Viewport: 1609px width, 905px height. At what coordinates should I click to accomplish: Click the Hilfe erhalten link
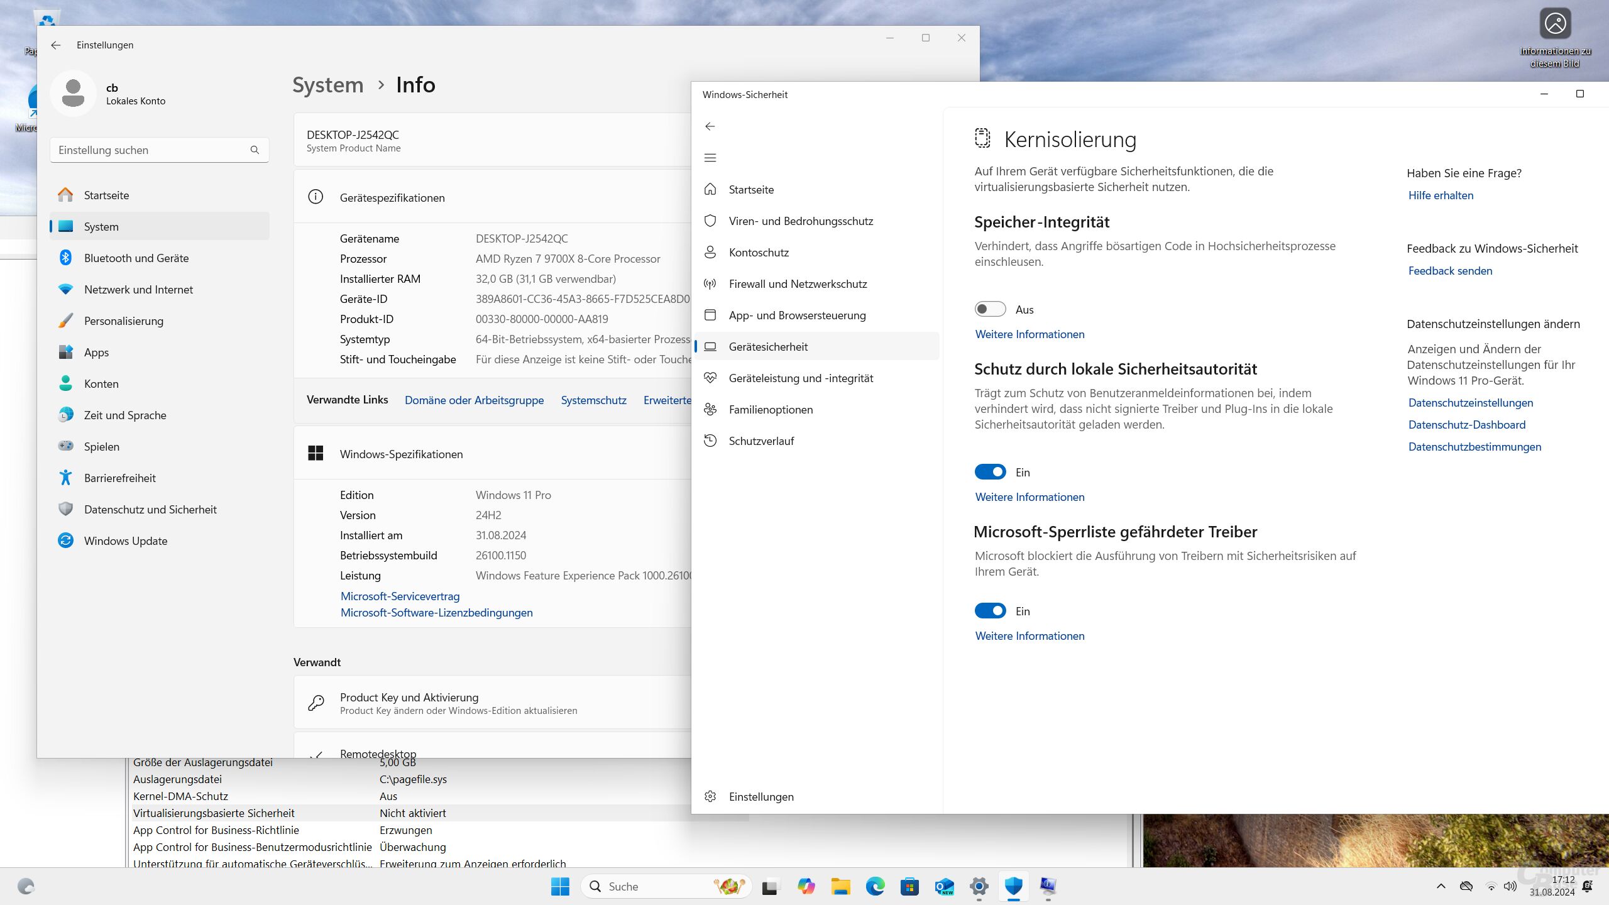click(1441, 195)
